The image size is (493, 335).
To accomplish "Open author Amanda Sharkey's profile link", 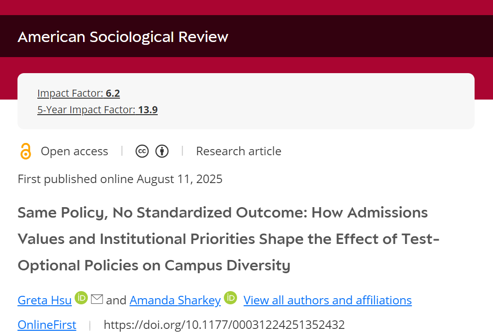I will 175,300.
